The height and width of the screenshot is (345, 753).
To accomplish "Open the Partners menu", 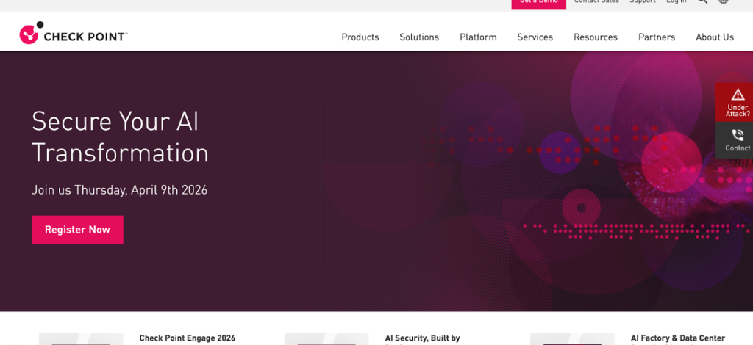I will pos(656,37).
